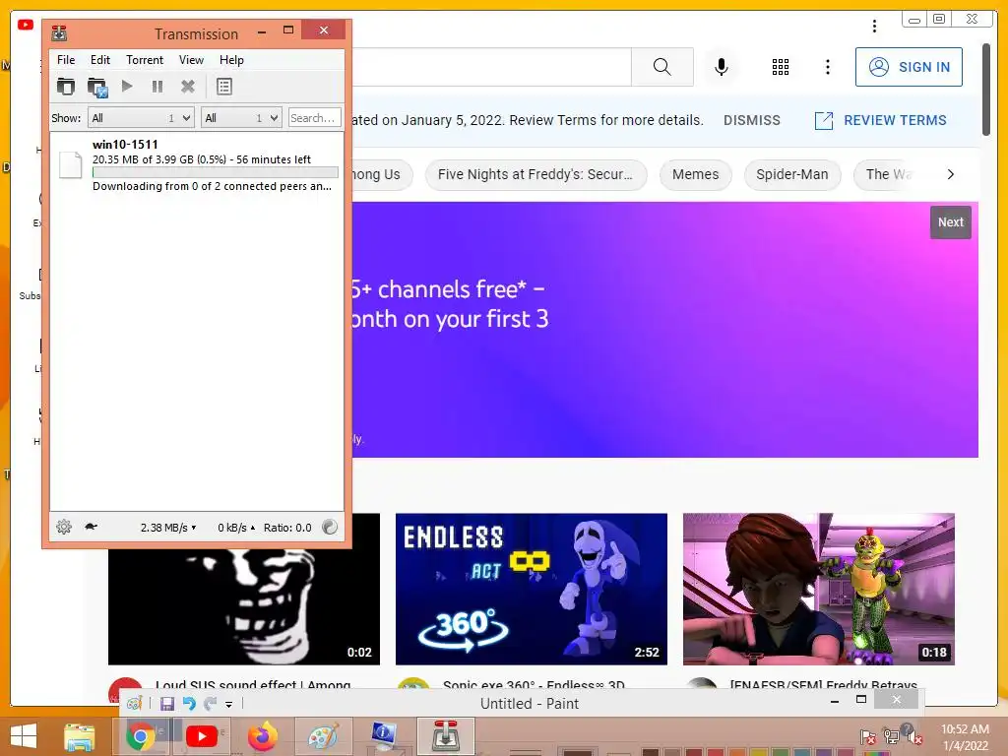1008x756 pixels.
Task: Click the YouTube search magnifier button
Action: pos(662,67)
